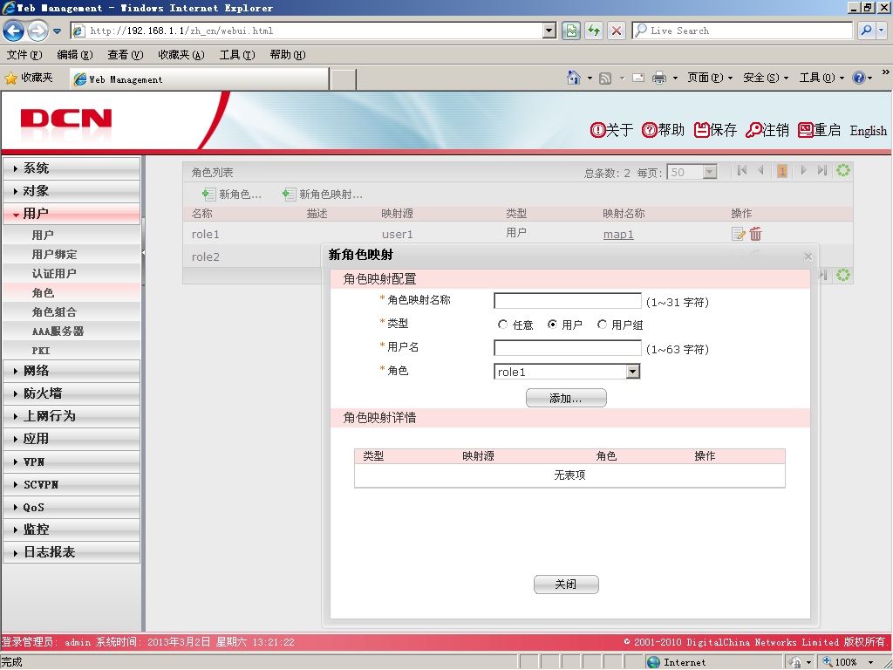Select the 用户组 radio button
The image size is (893, 670).
point(602,325)
